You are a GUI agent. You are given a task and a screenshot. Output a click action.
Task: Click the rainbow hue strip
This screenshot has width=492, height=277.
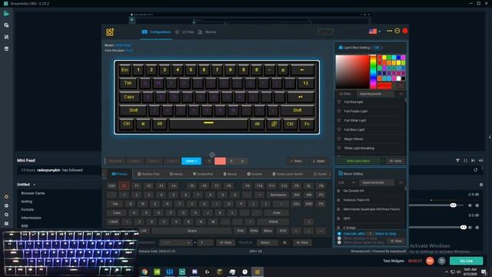(373, 72)
